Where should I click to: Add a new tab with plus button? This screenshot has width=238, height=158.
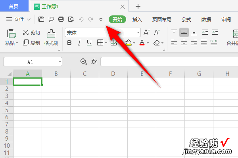138,6
